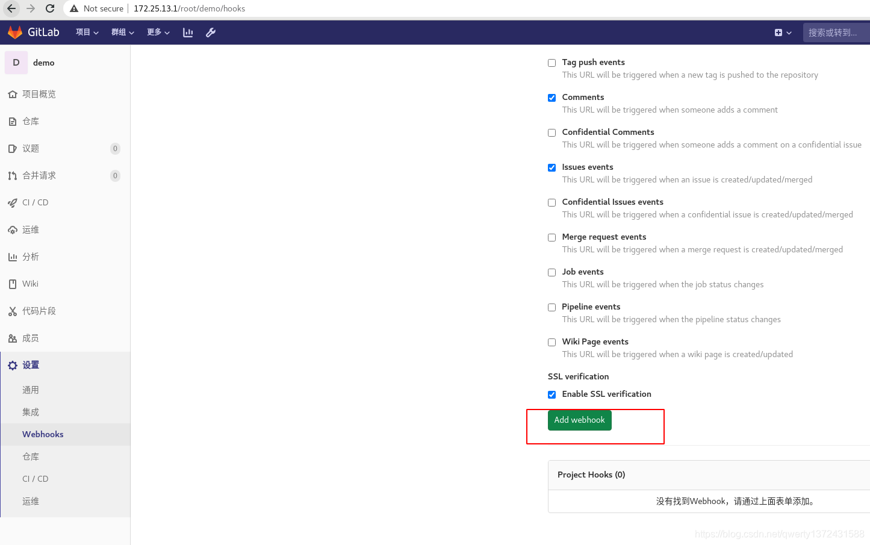Open 代码片段 snippets scissors icon
This screenshot has height=545, width=870.
pos(13,311)
